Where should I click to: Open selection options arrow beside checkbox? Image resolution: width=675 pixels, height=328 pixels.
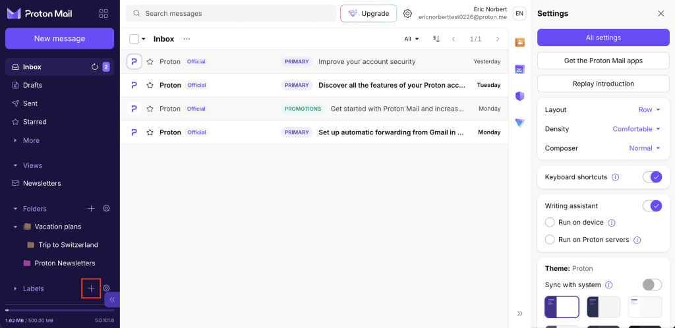tap(143, 39)
